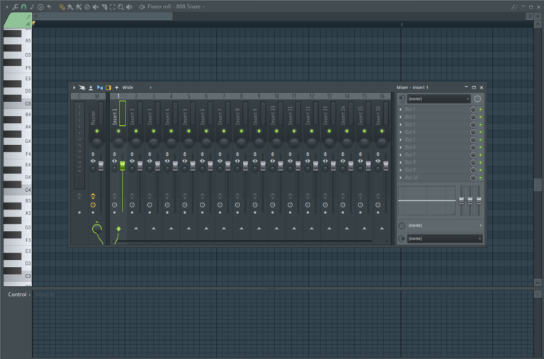Undo with the curved arrow icon
The width and height of the screenshot is (544, 359).
[49, 6]
